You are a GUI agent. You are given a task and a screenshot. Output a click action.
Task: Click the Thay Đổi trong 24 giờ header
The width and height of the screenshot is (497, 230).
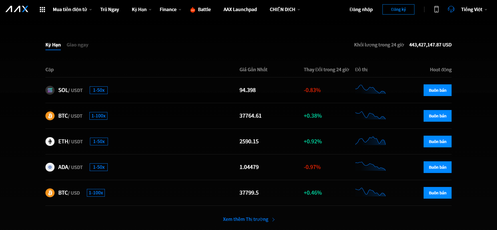(326, 70)
